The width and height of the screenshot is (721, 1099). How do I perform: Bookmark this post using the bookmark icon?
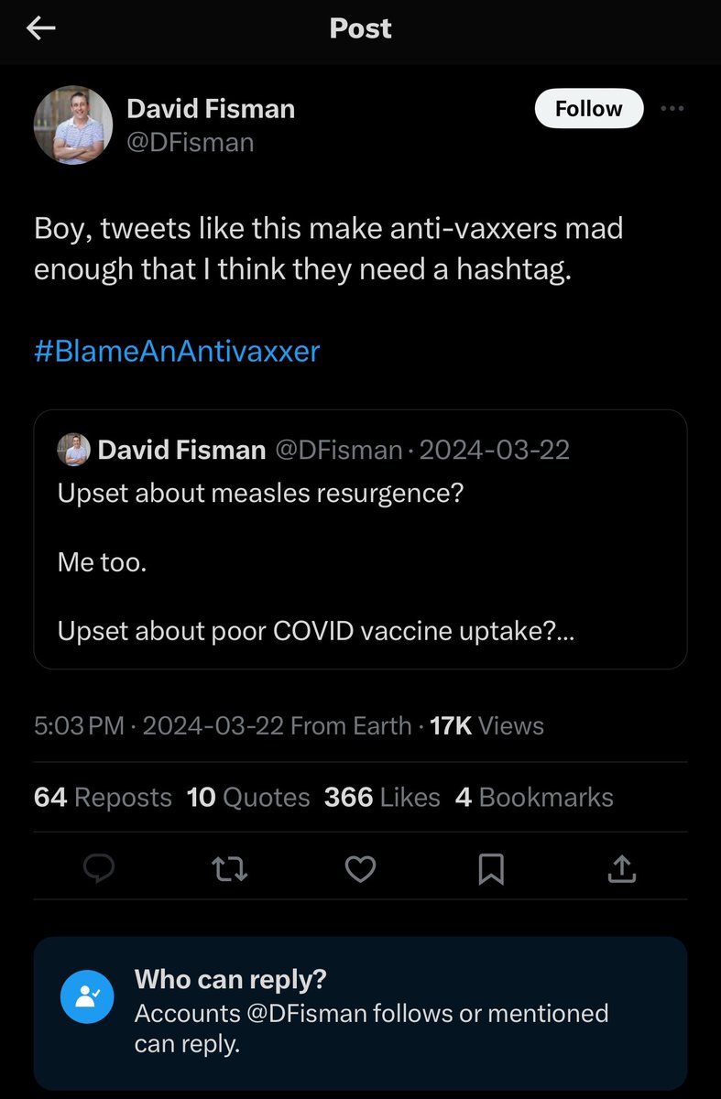[491, 868]
